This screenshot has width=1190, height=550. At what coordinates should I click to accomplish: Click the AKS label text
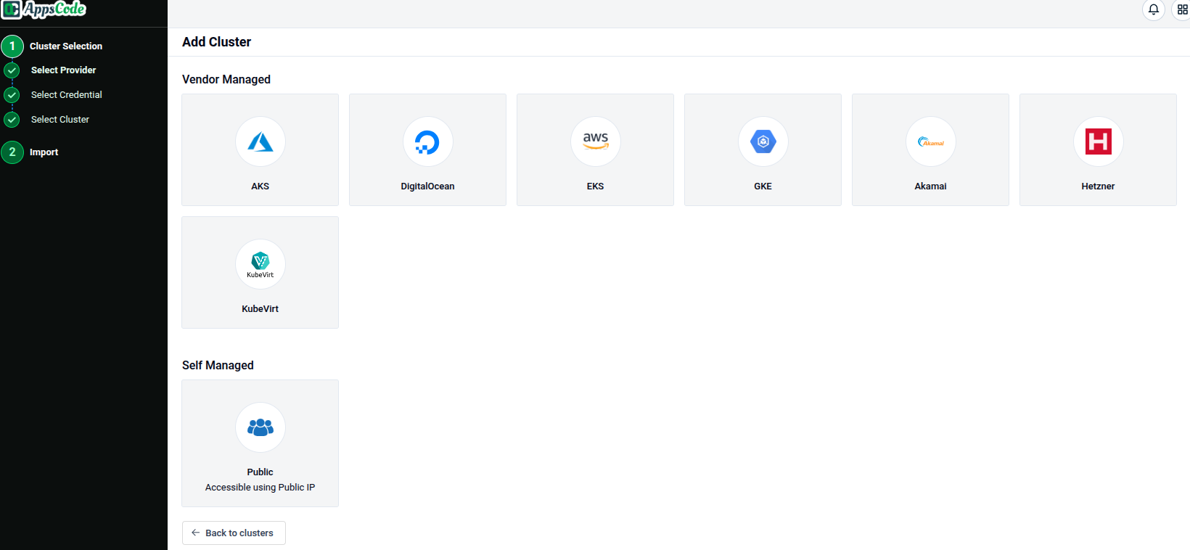pos(260,186)
